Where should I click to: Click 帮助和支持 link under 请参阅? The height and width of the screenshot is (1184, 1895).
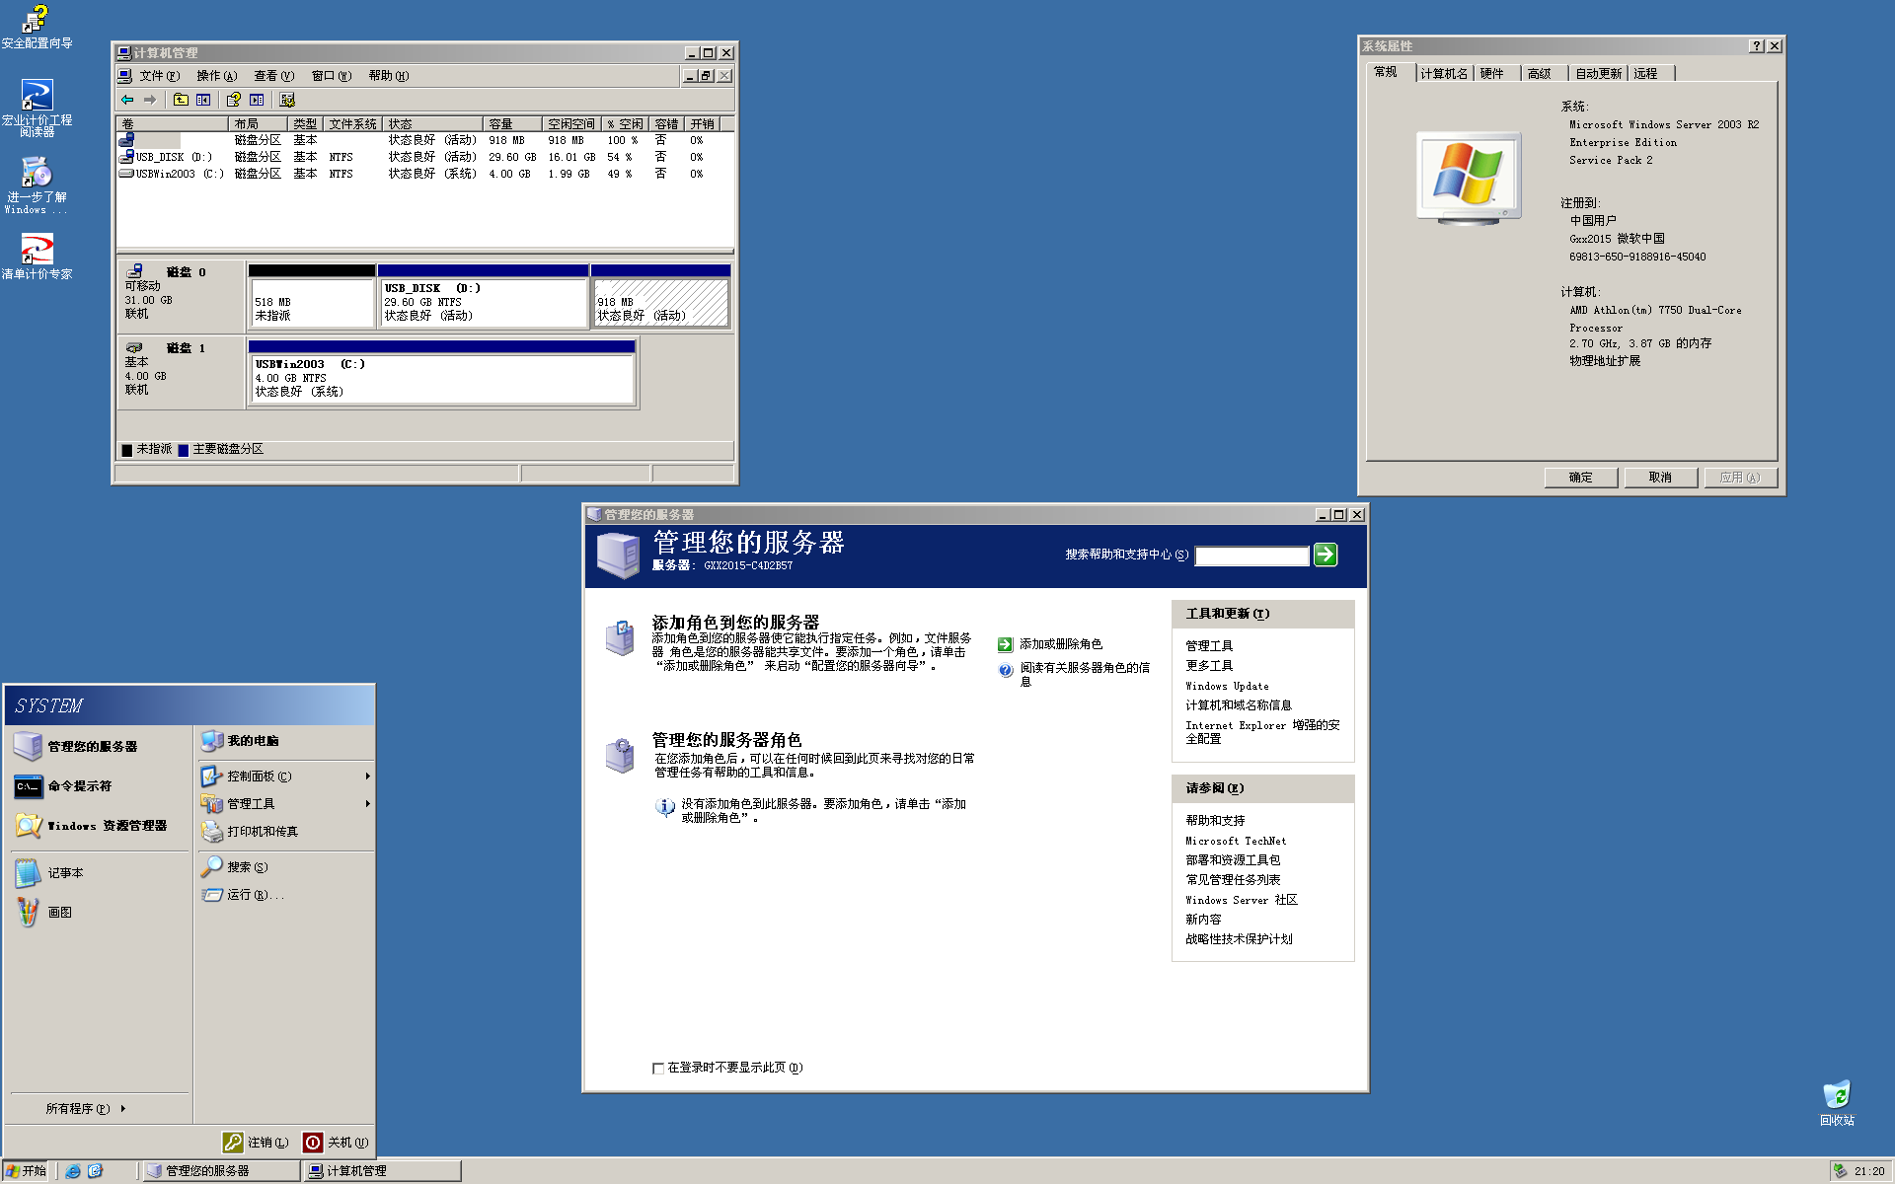tap(1215, 821)
